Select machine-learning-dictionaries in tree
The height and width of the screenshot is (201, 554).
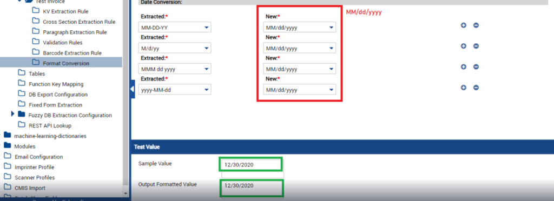pyautogui.click(x=50, y=136)
